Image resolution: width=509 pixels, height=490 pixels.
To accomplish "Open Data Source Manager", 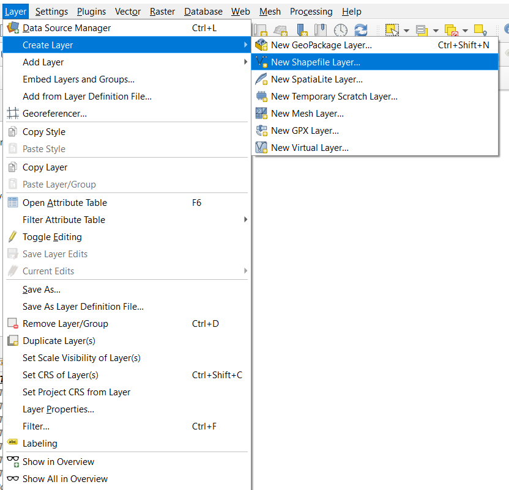I will [67, 28].
